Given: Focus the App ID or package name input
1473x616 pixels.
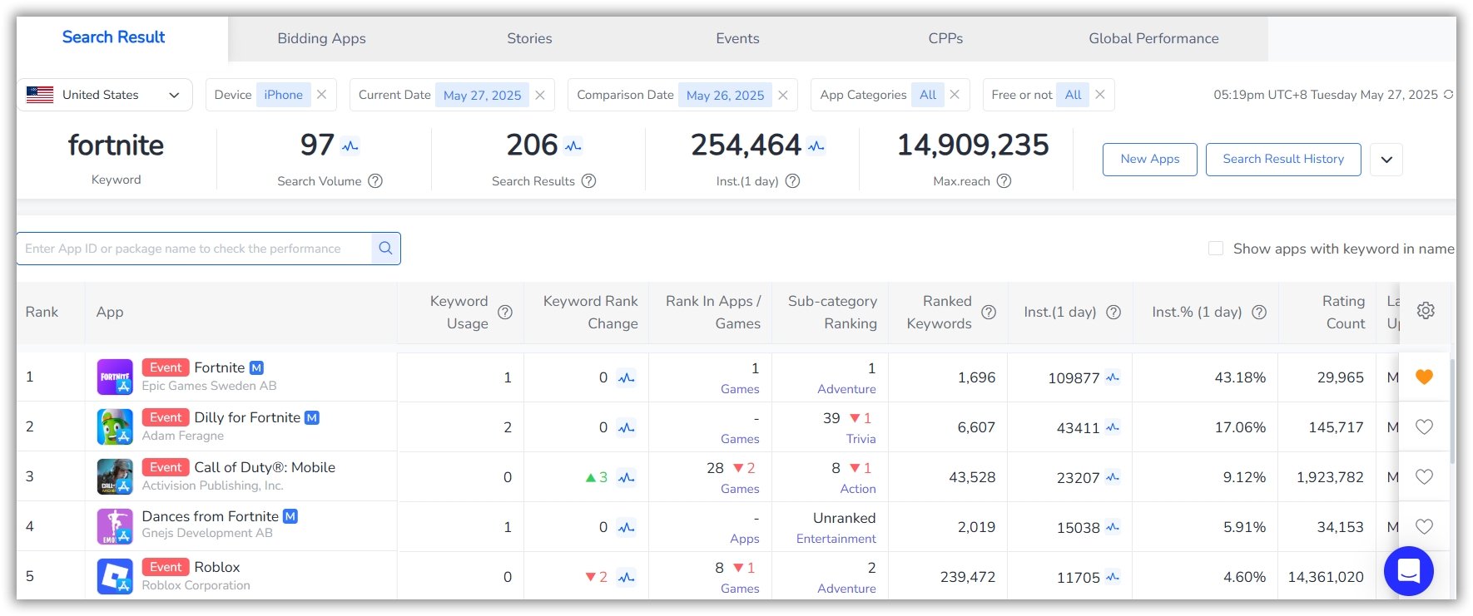Looking at the screenshot, I should click(x=194, y=249).
